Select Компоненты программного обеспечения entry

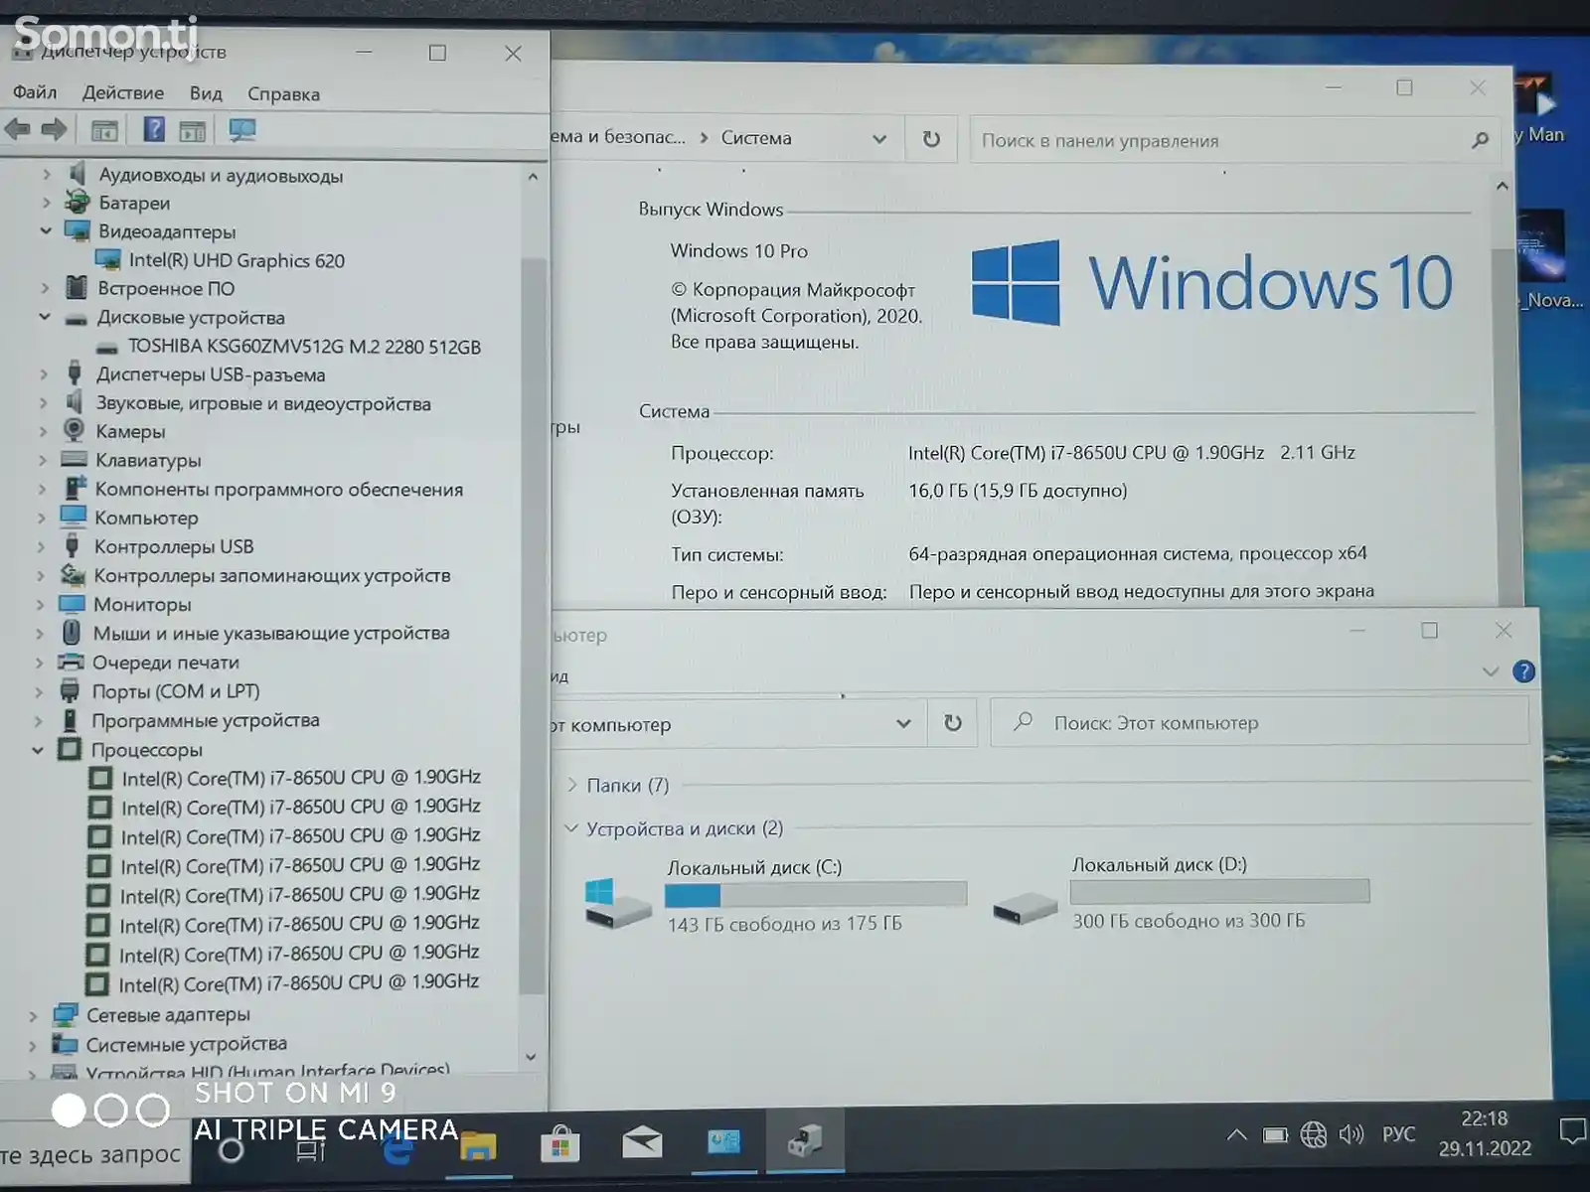[278, 490]
